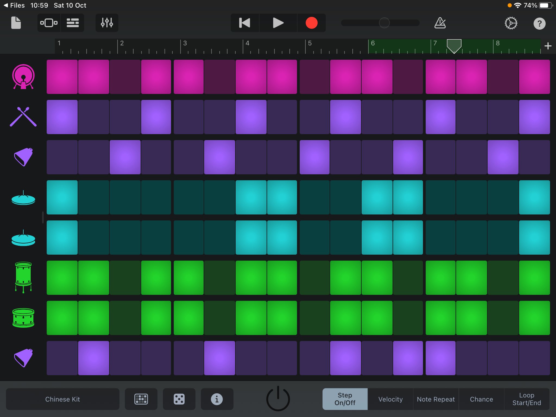Randomize pattern with the dice button
This screenshot has width=556, height=417.
179,399
